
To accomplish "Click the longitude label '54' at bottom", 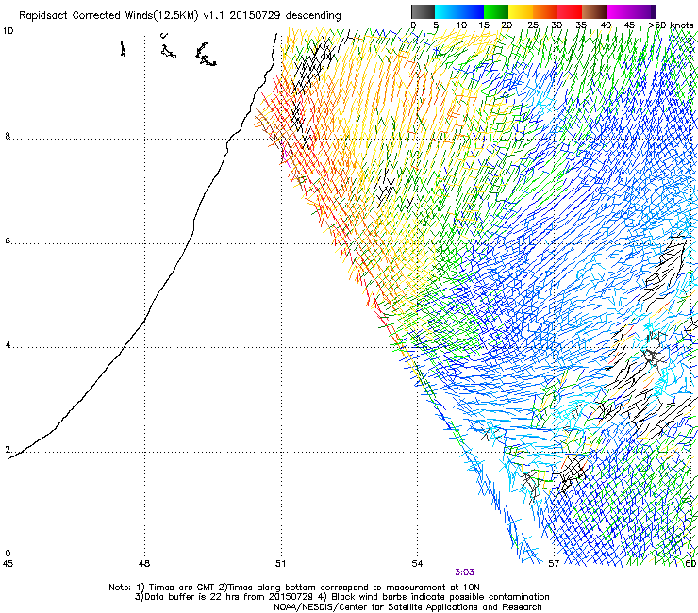I will (x=417, y=564).
